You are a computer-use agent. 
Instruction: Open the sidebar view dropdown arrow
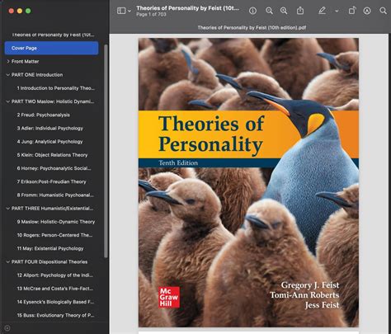(130, 11)
